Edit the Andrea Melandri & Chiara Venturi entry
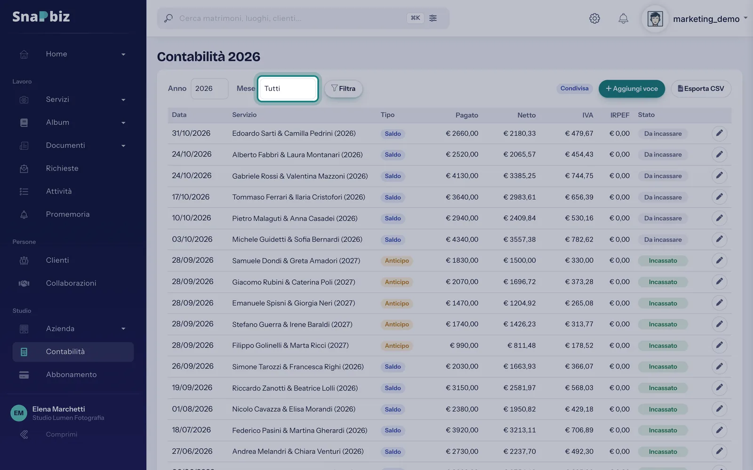 pyautogui.click(x=719, y=452)
